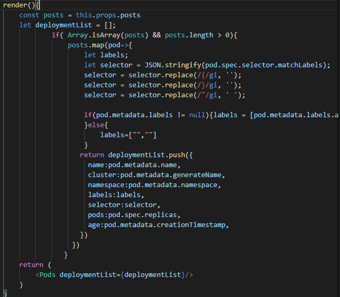The image size is (340, 297).
Task: Click 'if(pod.metadata.labels != null)' condition
Action: click(147, 115)
